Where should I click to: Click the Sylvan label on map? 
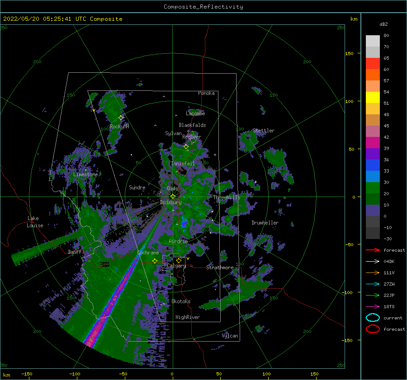(x=173, y=133)
